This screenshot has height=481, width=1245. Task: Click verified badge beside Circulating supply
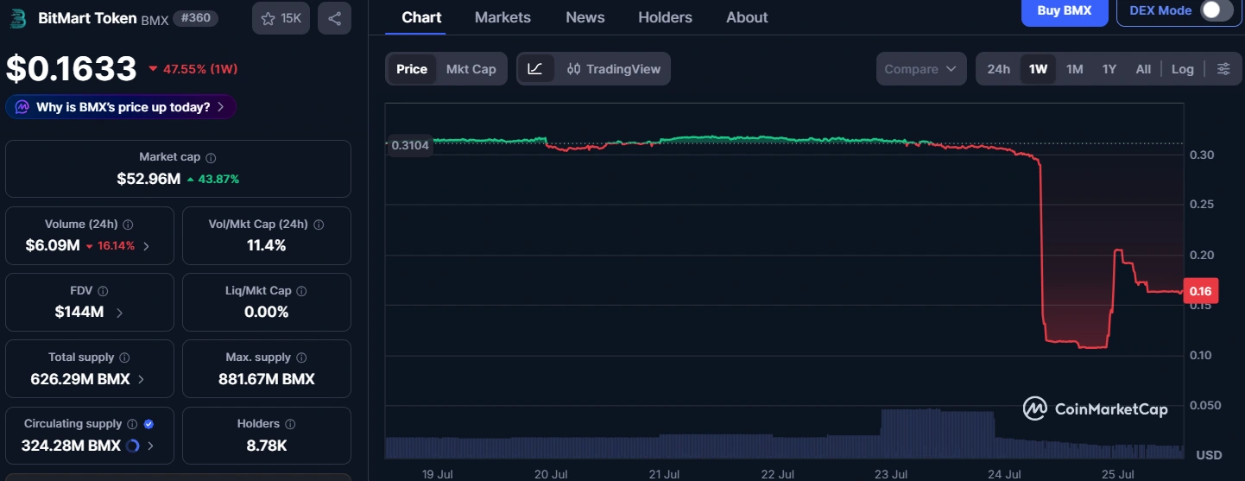149,424
